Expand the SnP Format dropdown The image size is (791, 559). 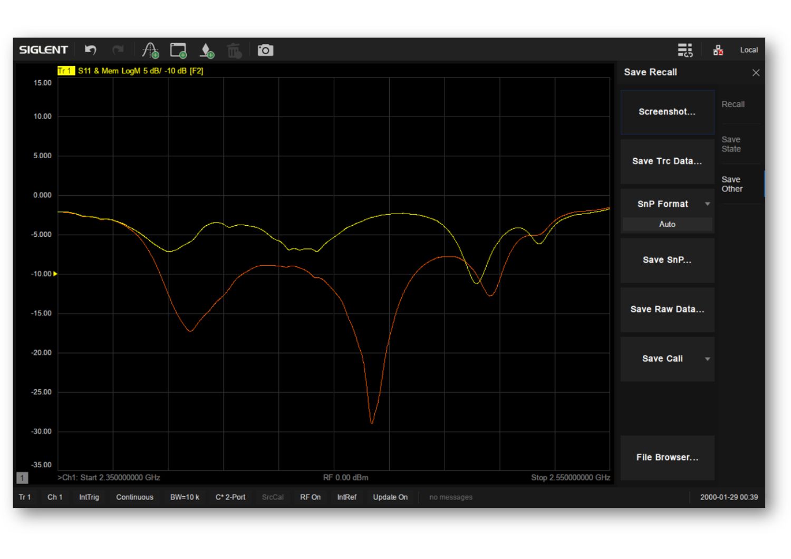707,204
